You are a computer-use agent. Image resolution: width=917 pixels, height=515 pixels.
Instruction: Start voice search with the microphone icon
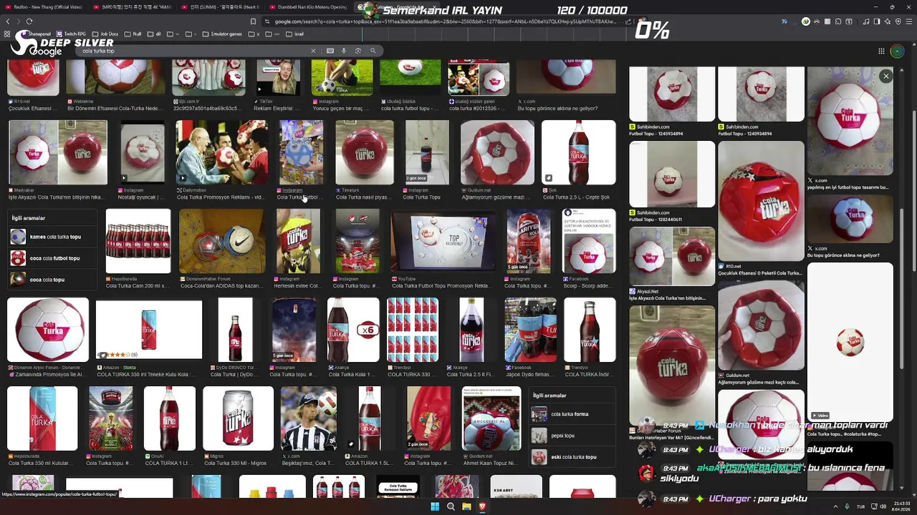point(344,51)
